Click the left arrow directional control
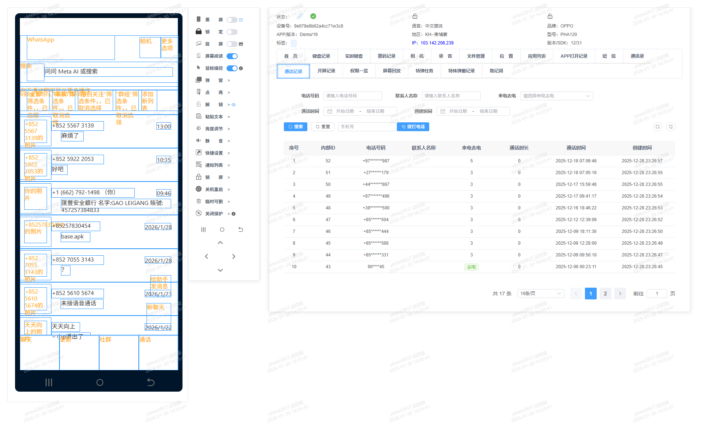 coord(206,256)
